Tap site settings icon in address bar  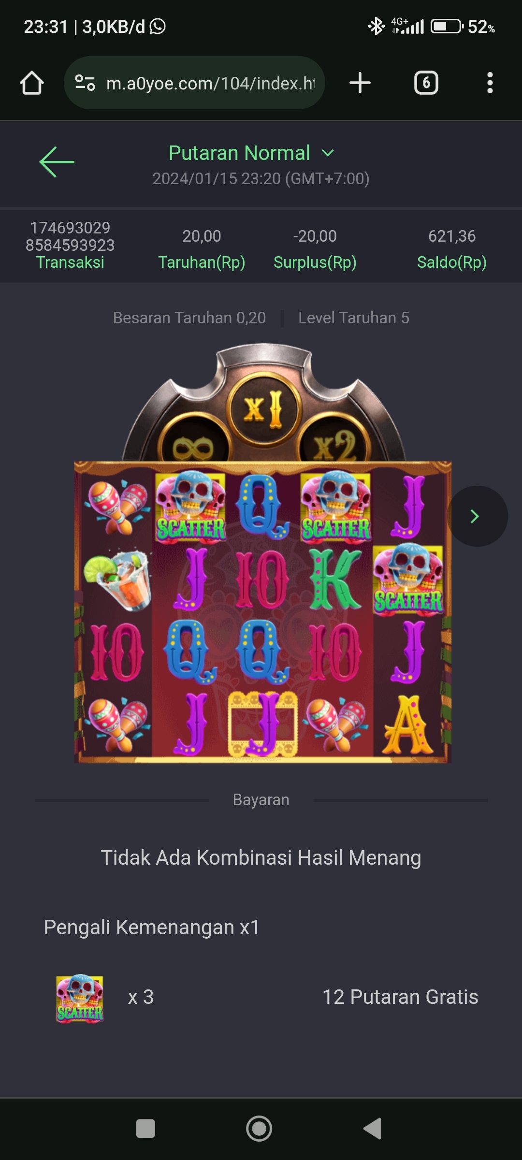85,83
